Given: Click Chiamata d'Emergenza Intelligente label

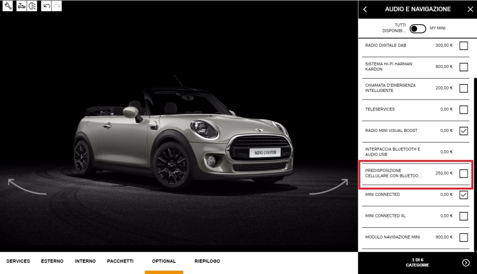Looking at the screenshot, I should coord(390,88).
